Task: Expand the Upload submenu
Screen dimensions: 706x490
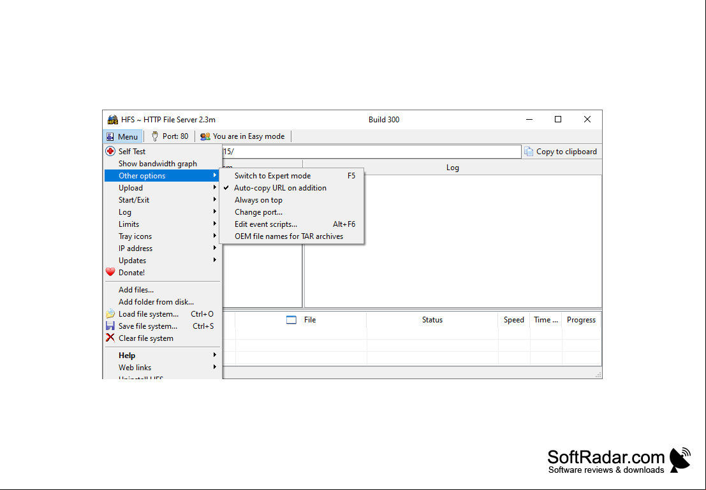Action: pos(162,187)
